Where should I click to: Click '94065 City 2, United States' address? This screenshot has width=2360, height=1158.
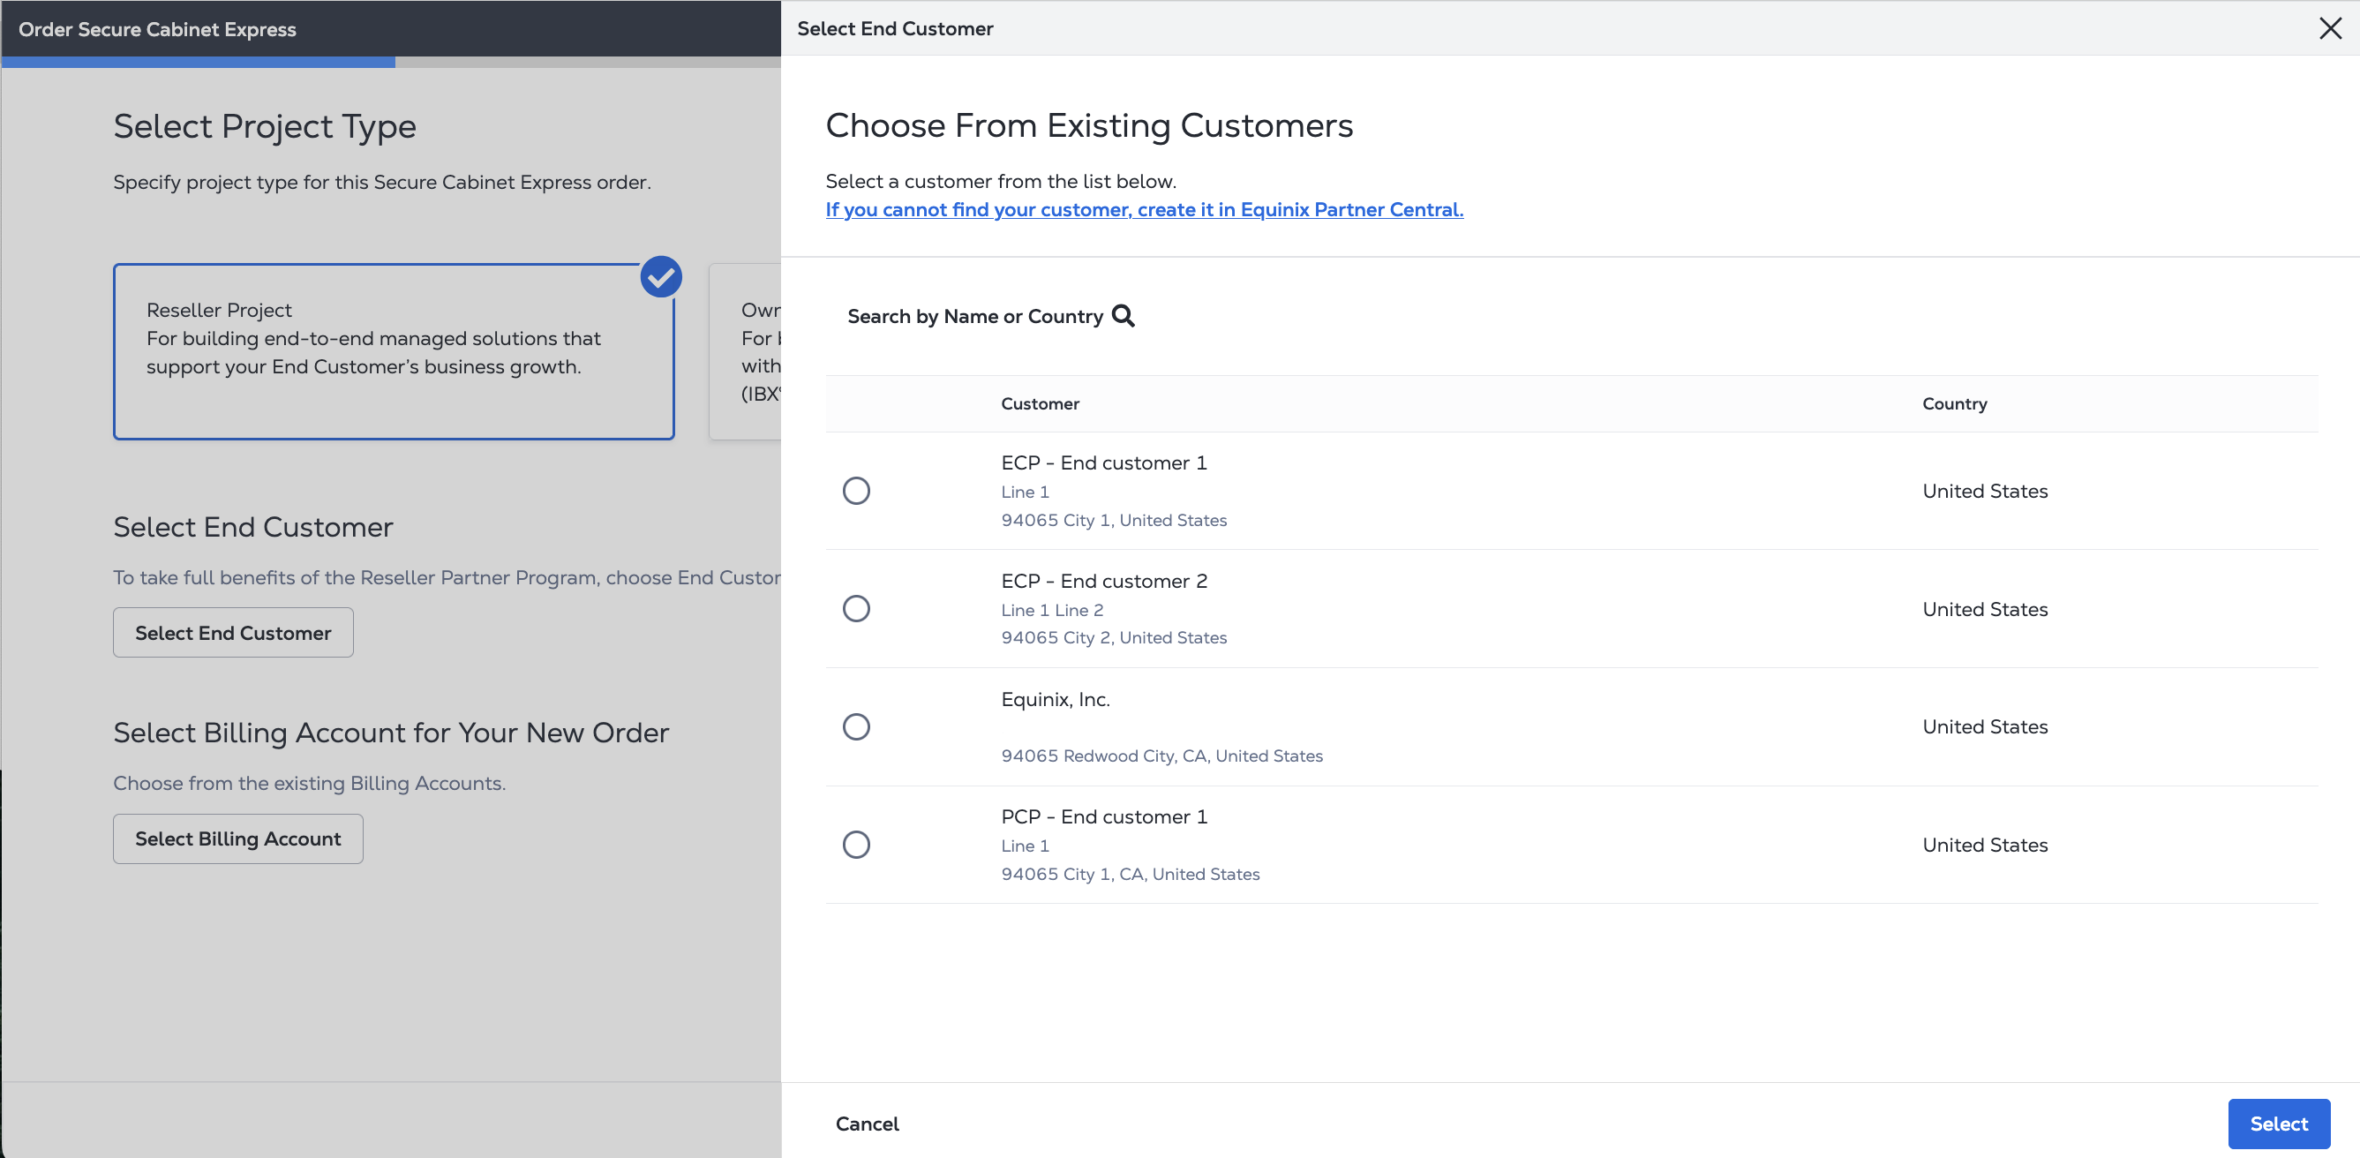1113,637
